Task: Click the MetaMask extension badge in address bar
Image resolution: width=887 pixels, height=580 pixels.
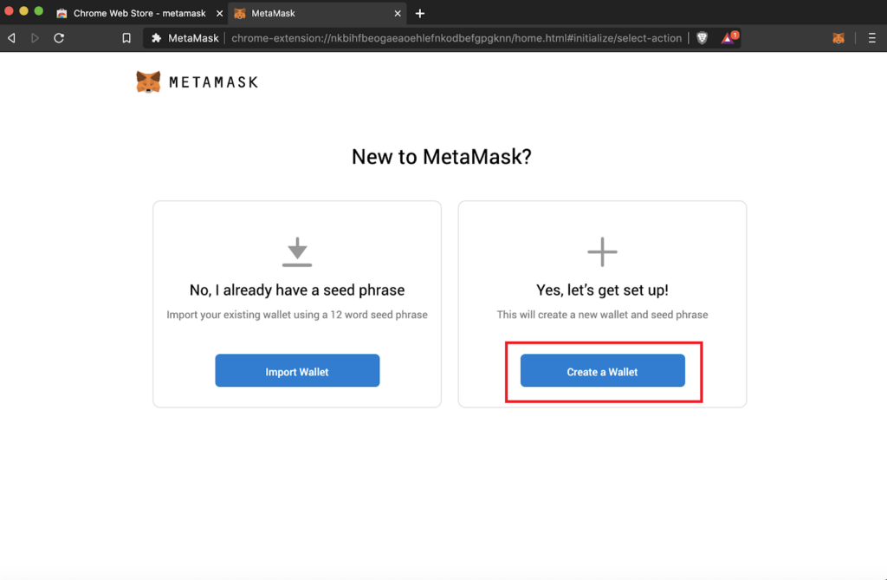Action: pos(158,38)
